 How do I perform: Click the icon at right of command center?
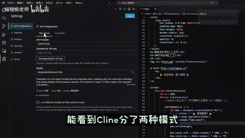click(212, 3)
